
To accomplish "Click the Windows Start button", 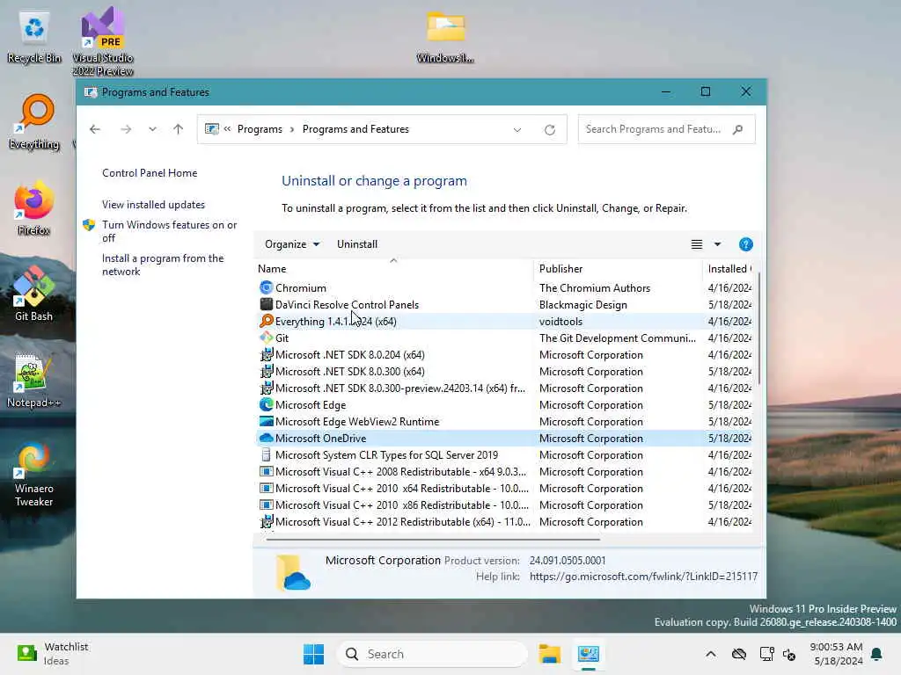I will tap(314, 654).
